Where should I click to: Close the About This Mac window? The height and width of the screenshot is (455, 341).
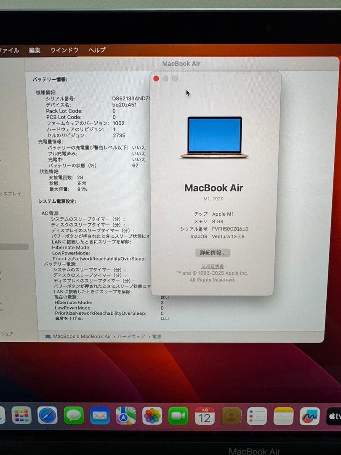coord(156,79)
